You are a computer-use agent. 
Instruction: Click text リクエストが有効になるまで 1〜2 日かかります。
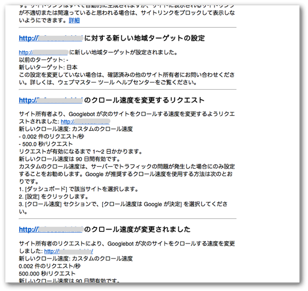pyautogui.click(x=81, y=152)
